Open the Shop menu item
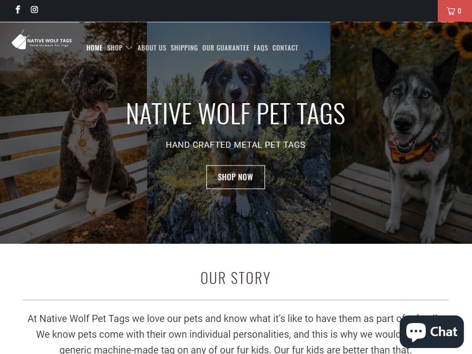472x354 pixels. coord(115,48)
